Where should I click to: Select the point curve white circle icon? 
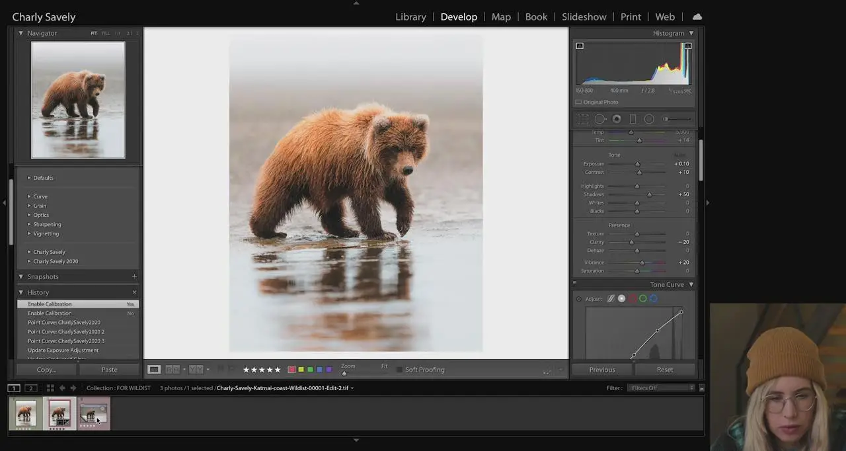coord(621,299)
